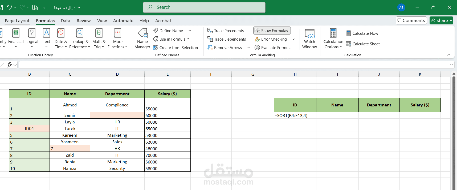Expand the Define Name dropdown arrow
Screen dimensions: 457x190
(190, 31)
